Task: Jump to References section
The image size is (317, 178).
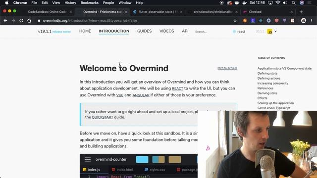Action: coord(265,88)
